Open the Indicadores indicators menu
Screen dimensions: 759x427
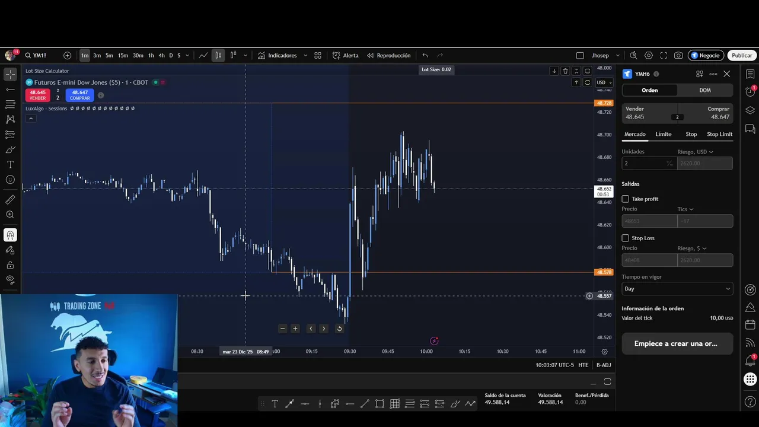click(277, 55)
